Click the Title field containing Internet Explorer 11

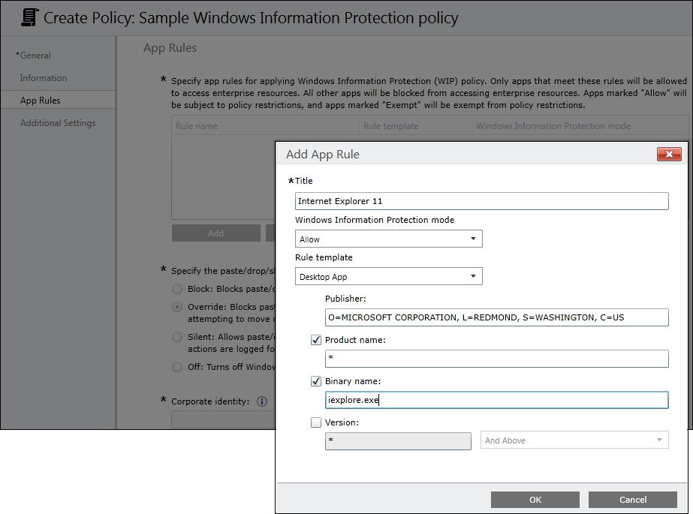click(481, 201)
